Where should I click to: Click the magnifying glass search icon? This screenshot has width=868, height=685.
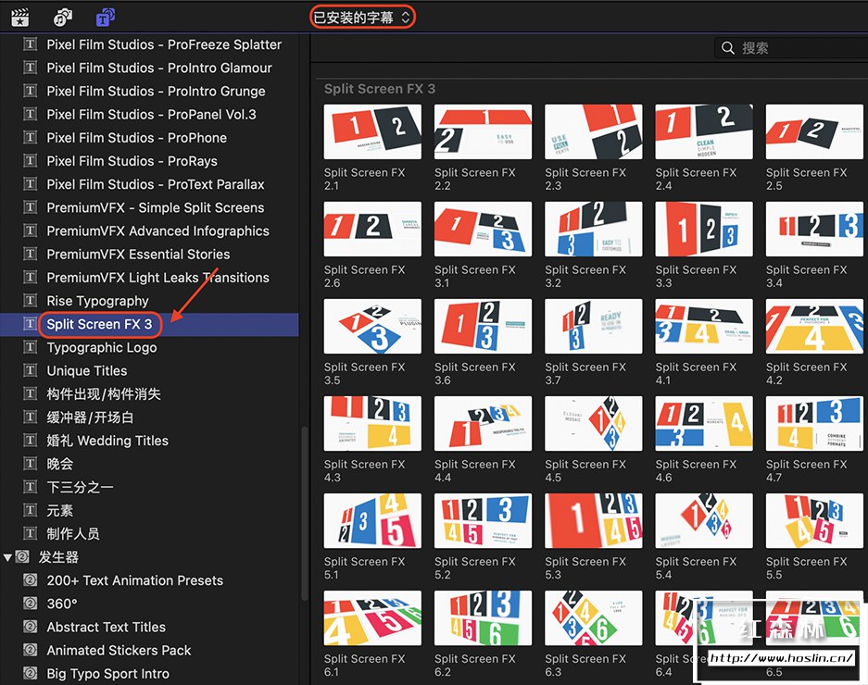click(x=728, y=48)
